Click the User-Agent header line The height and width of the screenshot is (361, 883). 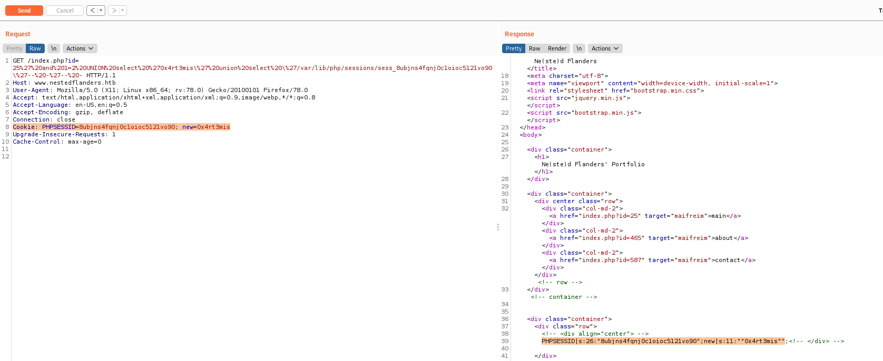point(160,90)
